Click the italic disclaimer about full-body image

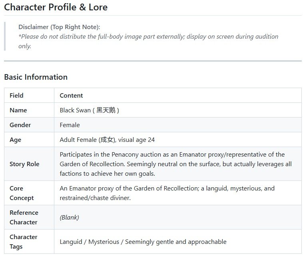pyautogui.click(x=148, y=41)
